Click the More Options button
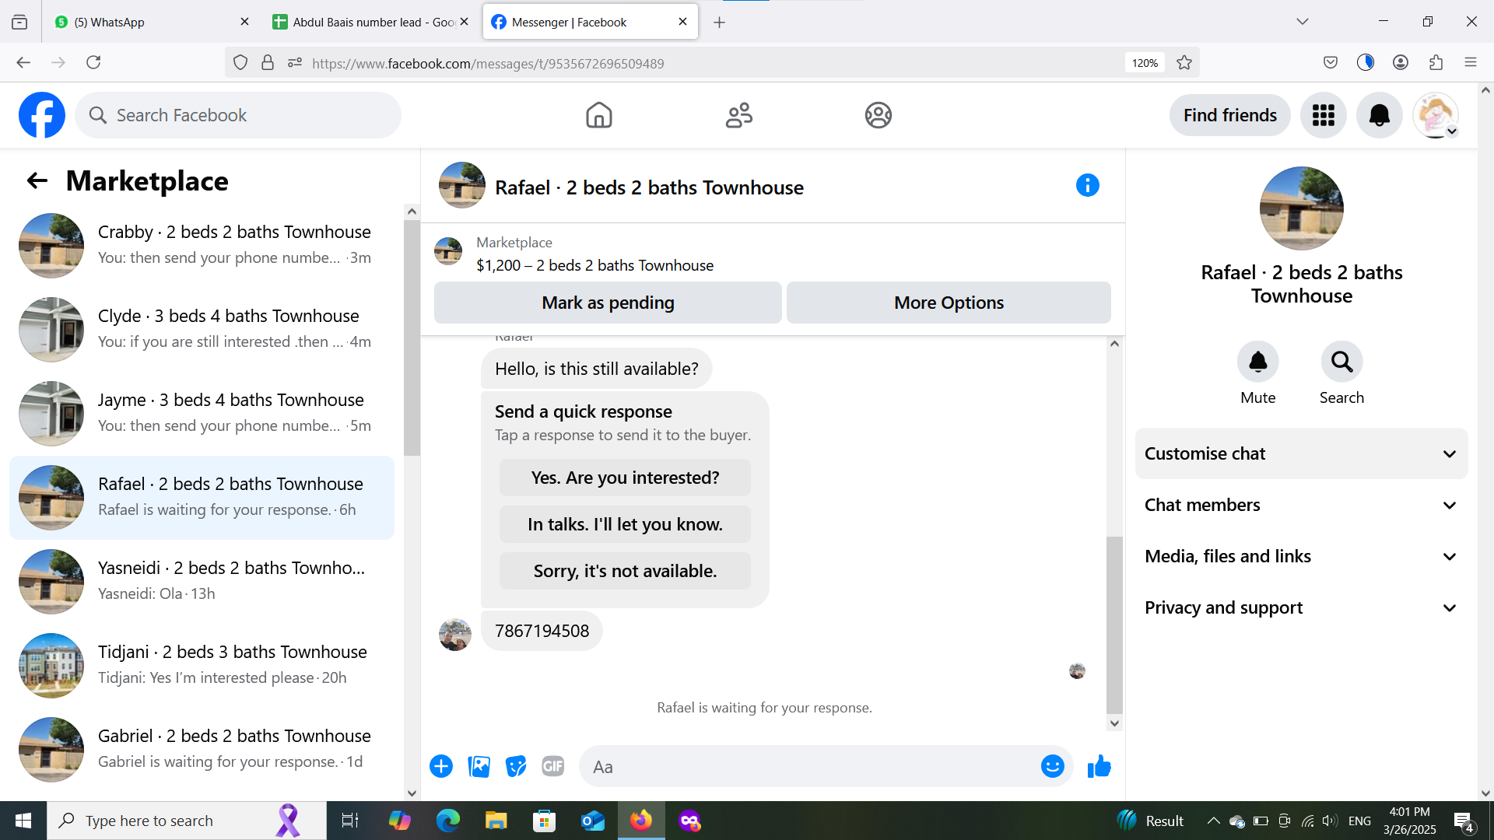 click(949, 303)
